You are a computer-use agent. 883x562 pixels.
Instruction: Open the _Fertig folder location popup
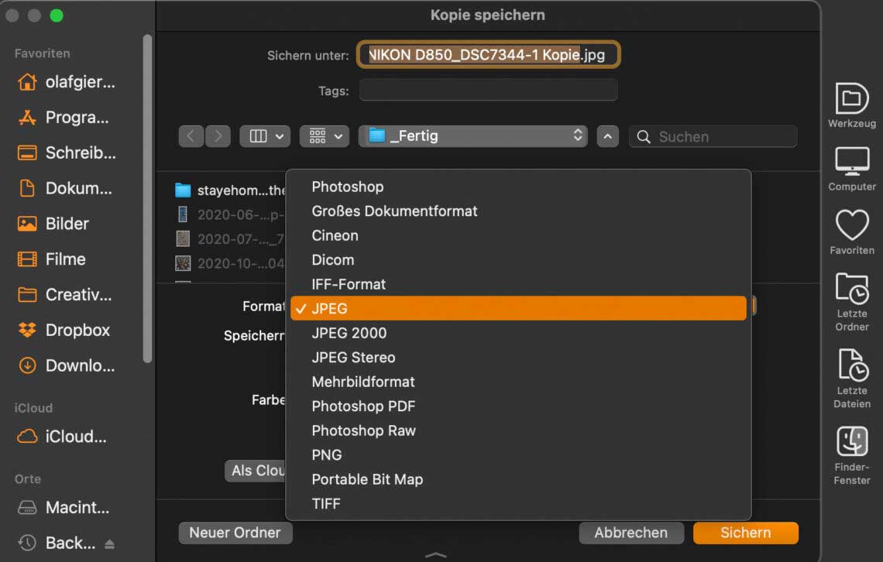point(473,136)
